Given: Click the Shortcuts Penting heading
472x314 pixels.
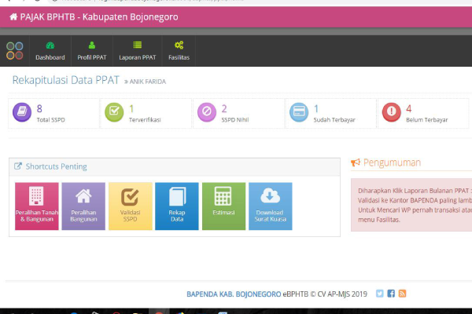Looking at the screenshot, I should click(57, 166).
